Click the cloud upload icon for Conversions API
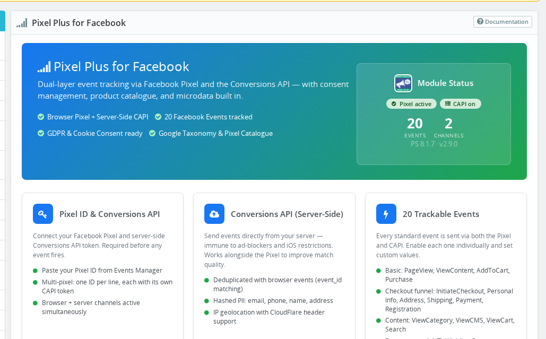 [214, 214]
